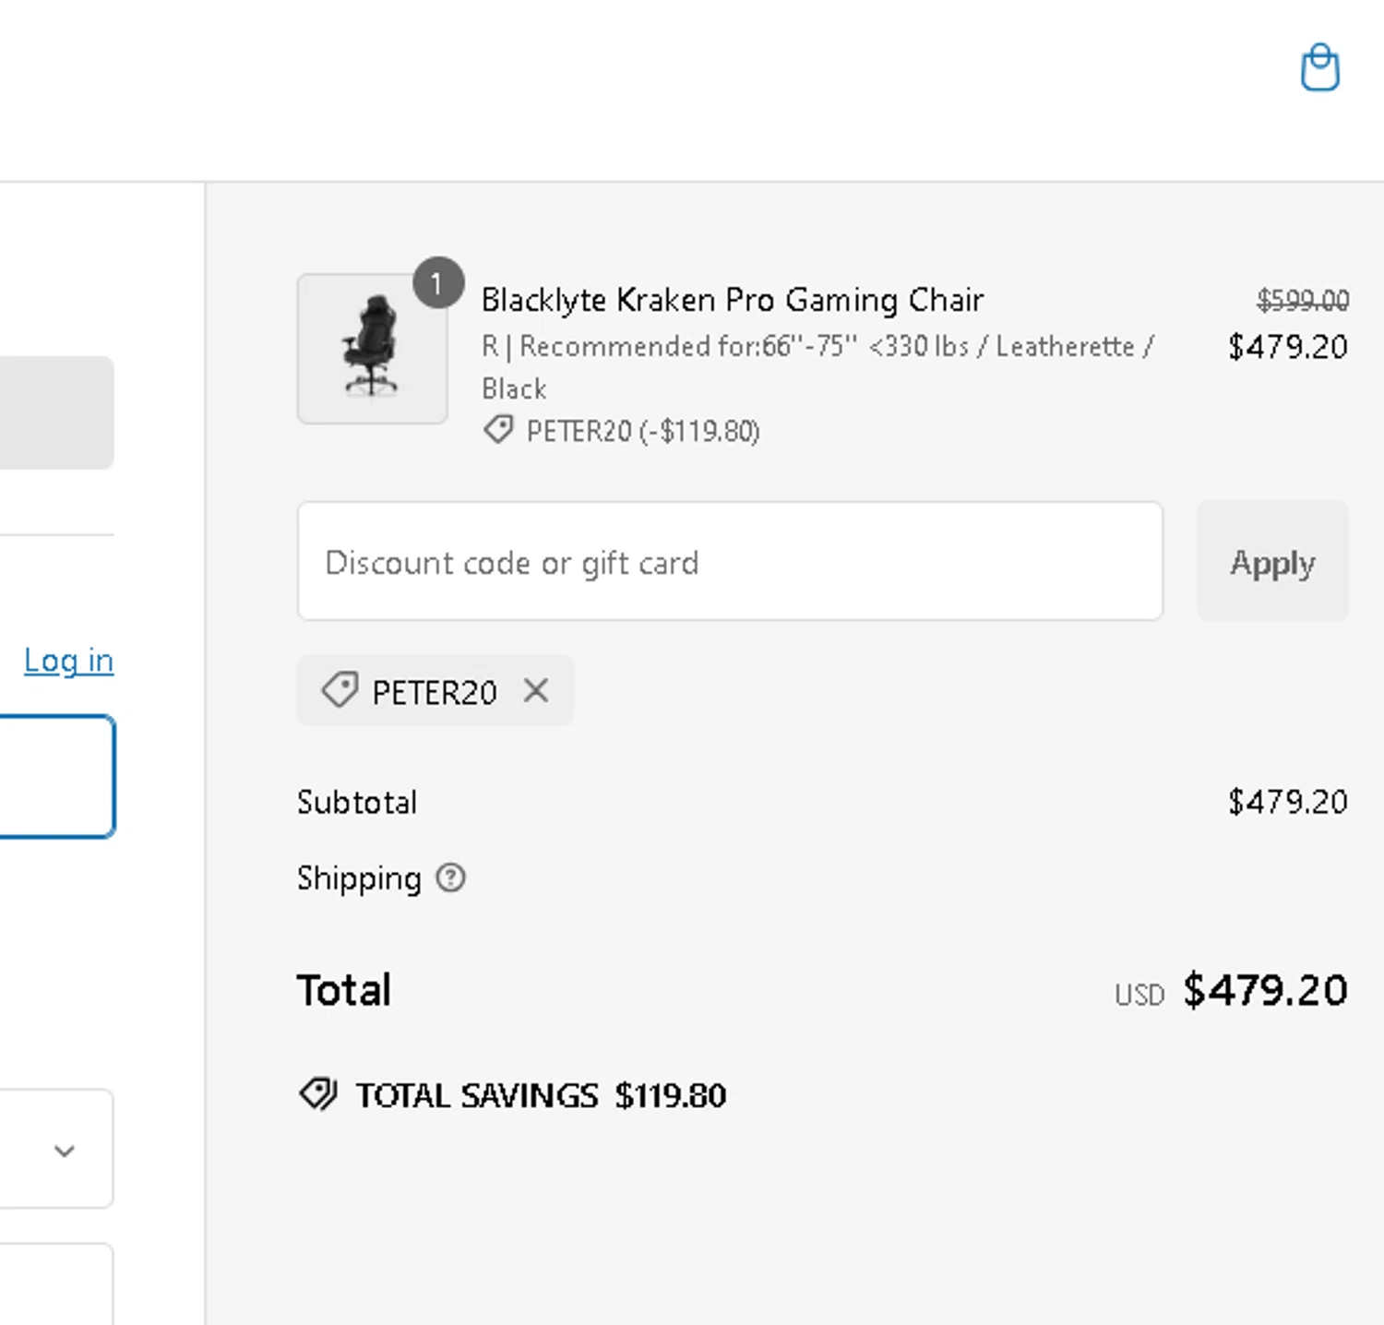Click the PETER20 (-$119.80) discount line
Image resolution: width=1384 pixels, height=1325 pixels.
pos(643,431)
